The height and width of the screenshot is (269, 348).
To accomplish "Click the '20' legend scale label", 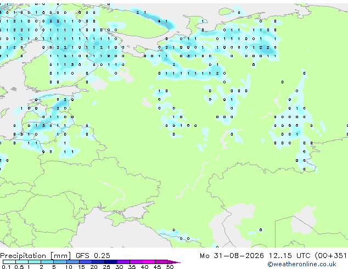I will 94,267.
